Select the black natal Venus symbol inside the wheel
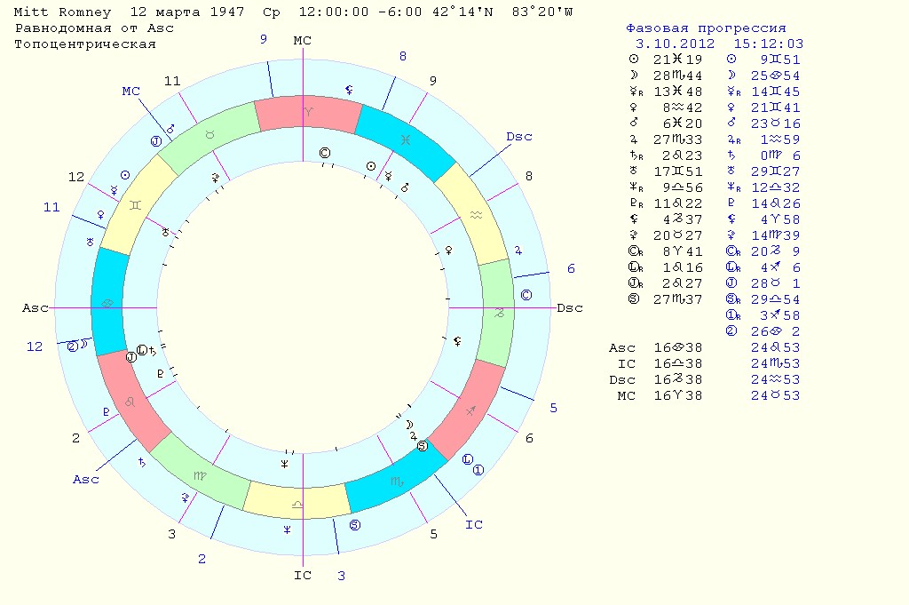This screenshot has height=605, width=909. tap(448, 250)
